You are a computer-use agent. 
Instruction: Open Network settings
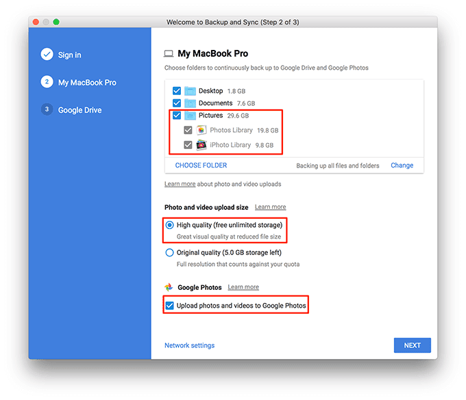190,345
